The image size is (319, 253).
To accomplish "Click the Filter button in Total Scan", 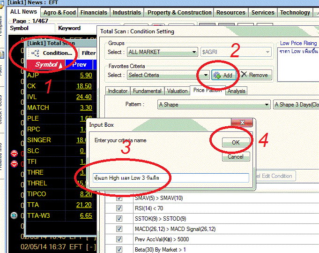I will point(89,53).
